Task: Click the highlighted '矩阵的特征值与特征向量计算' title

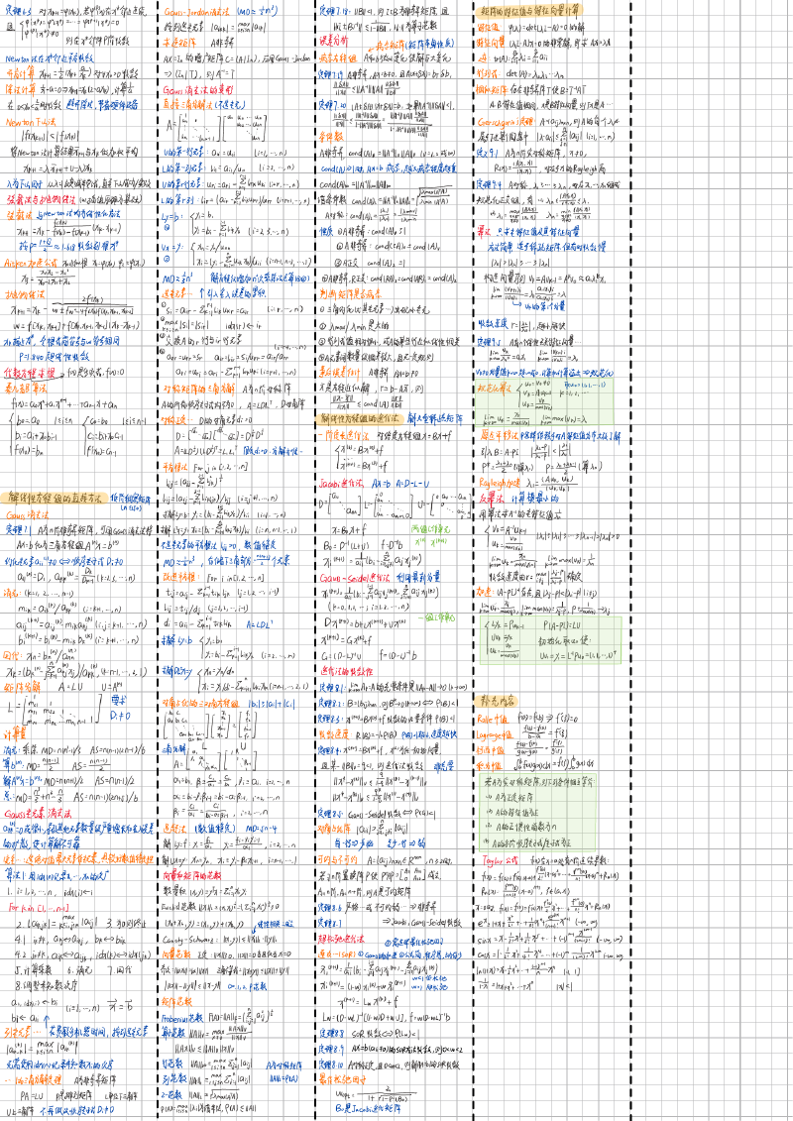Action: point(530,11)
